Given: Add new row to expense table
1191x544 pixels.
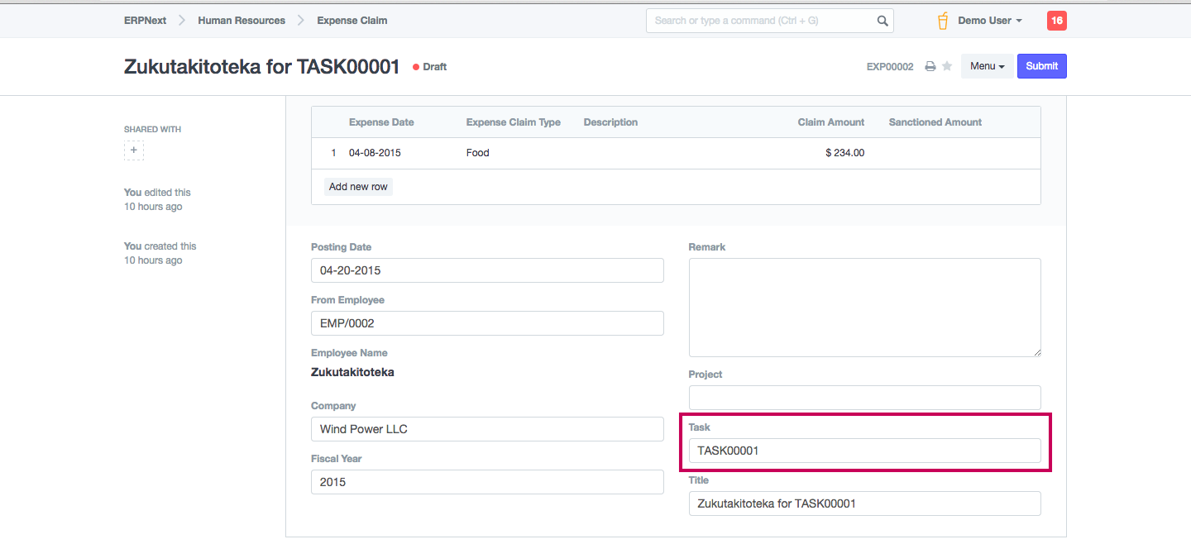Looking at the screenshot, I should 358,187.
